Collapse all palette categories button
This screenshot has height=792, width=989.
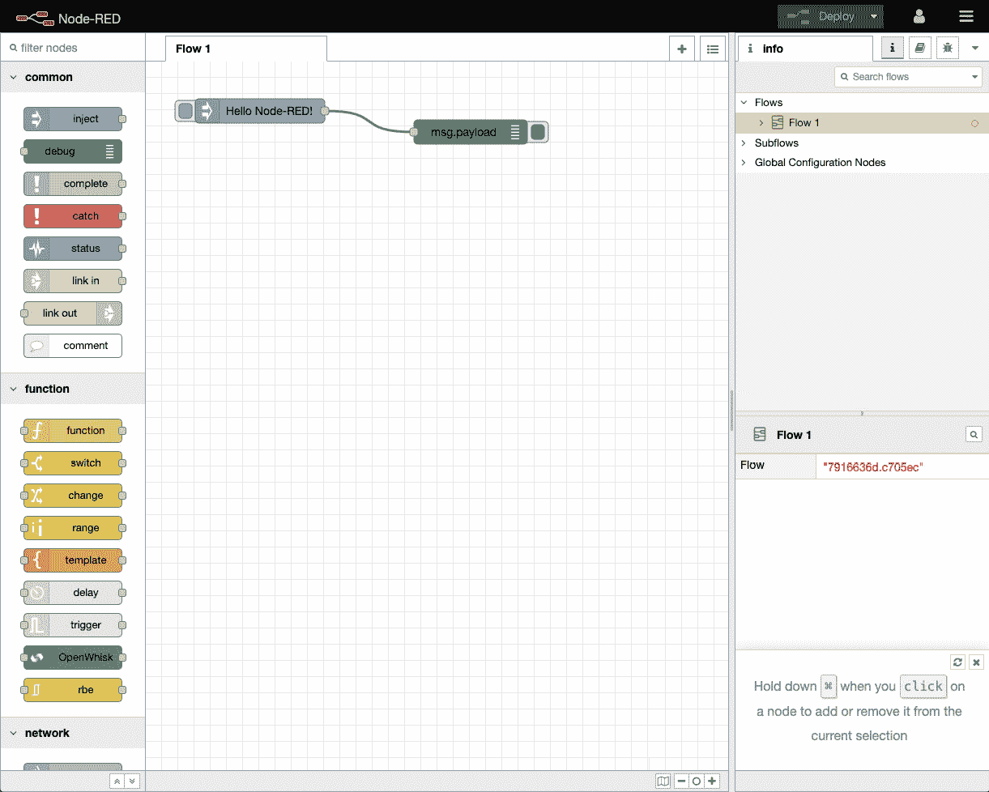point(117,781)
